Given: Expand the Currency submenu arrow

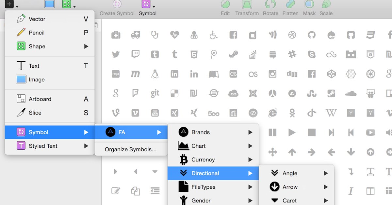Looking at the screenshot, I should 250,159.
